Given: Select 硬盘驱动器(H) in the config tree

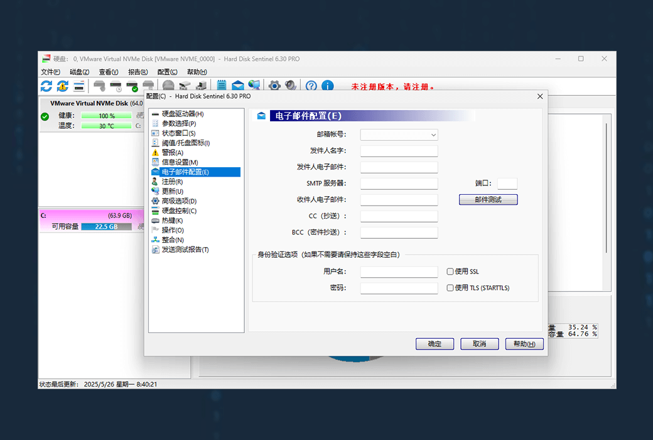Looking at the screenshot, I should click(183, 114).
